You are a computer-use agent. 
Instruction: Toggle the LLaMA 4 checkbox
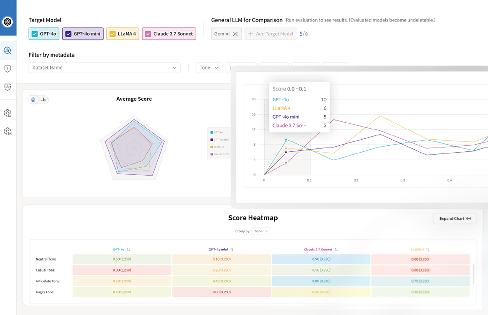pyautogui.click(x=113, y=34)
